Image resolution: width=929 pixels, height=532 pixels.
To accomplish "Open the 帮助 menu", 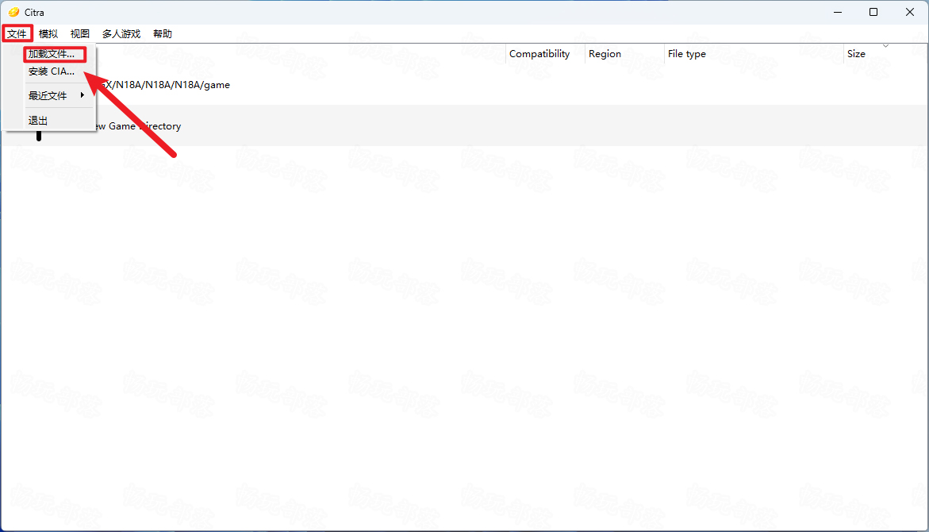I will pyautogui.click(x=163, y=34).
